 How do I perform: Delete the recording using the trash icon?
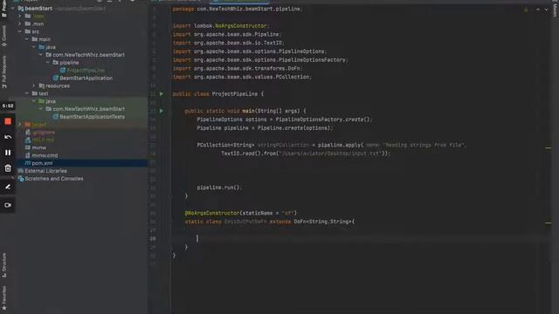8,168
